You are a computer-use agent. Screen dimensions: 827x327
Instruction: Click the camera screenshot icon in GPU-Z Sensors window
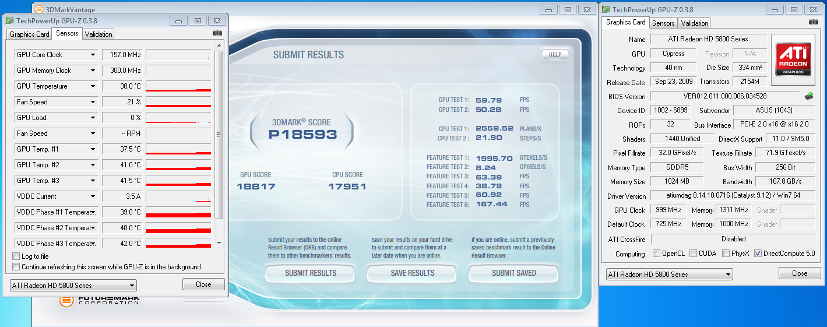(x=217, y=34)
